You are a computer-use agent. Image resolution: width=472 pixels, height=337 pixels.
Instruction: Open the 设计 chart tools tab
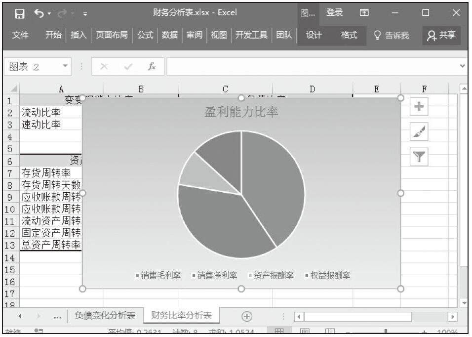click(314, 35)
